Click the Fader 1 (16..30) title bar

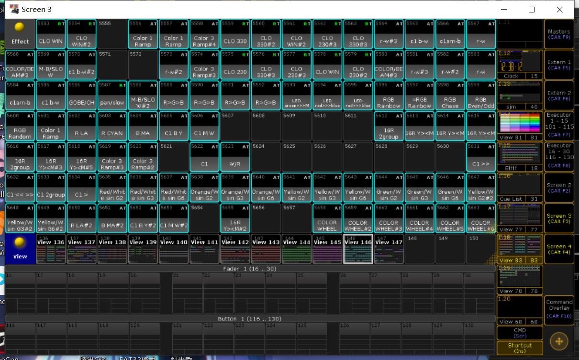249,269
